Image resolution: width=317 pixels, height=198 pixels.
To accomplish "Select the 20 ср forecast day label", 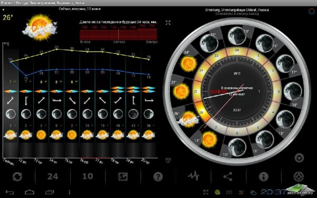I will click(x=145, y=161).
